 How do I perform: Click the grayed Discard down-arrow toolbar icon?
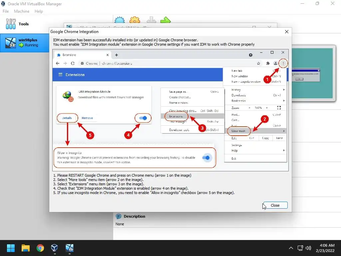click(x=151, y=20)
